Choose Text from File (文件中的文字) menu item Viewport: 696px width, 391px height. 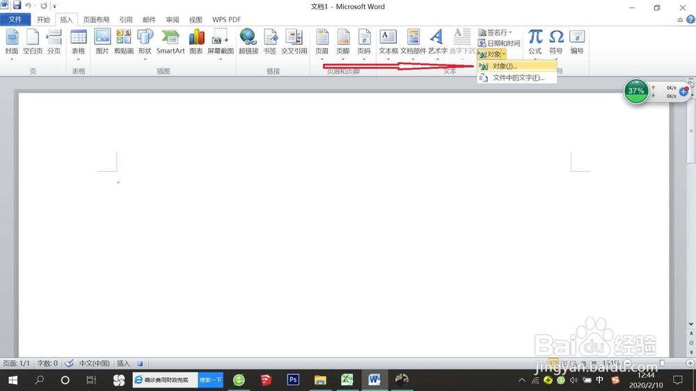[x=517, y=78]
